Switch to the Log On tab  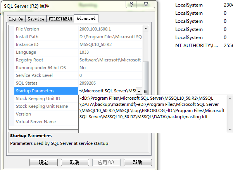16,19
